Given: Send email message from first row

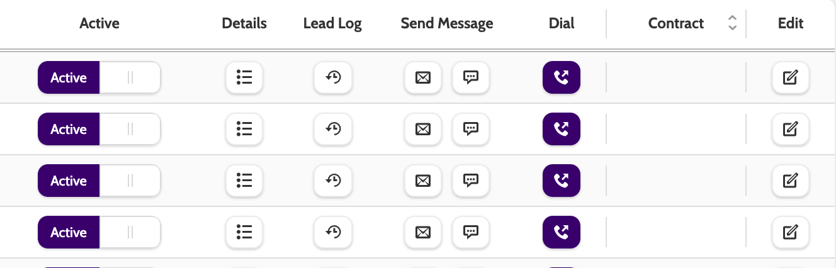Looking at the screenshot, I should pos(423,78).
